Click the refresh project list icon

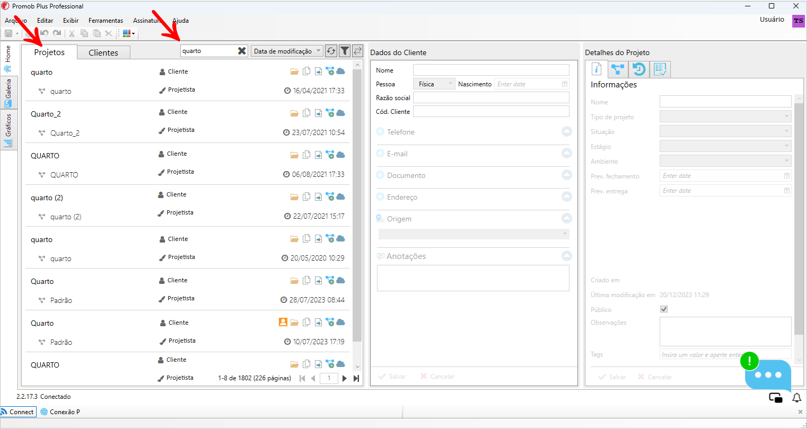[x=331, y=51]
